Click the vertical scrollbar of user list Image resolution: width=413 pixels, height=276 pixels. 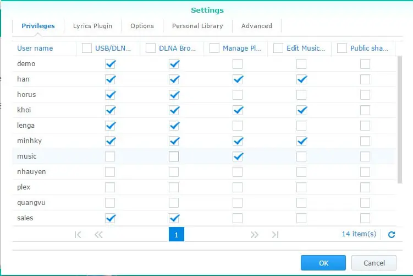click(399, 118)
